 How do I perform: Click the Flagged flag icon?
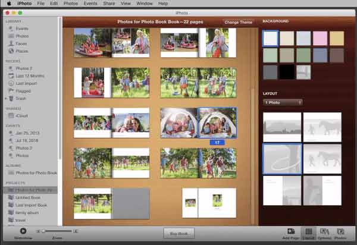pos(11,91)
